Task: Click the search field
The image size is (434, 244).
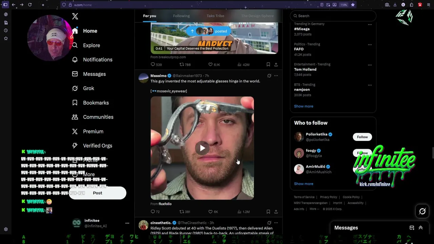Action: pyautogui.click(x=333, y=16)
